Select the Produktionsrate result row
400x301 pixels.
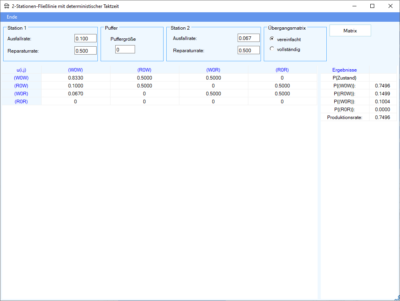(345, 117)
